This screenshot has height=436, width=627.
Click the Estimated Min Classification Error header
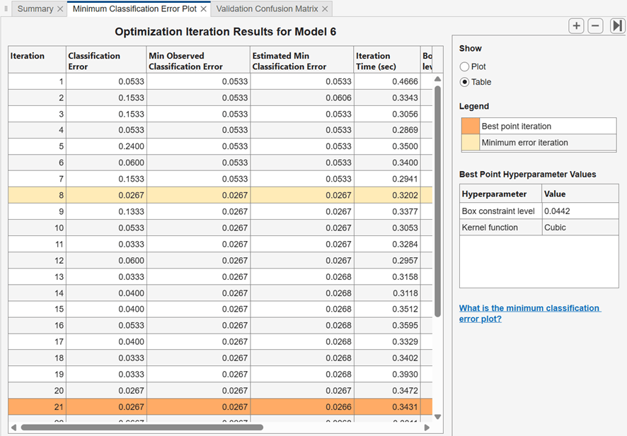302,60
